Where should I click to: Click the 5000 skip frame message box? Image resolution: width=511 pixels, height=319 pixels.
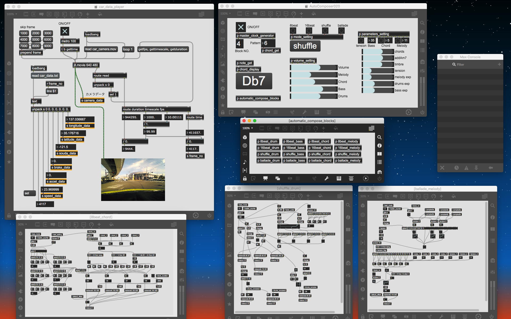[36, 40]
